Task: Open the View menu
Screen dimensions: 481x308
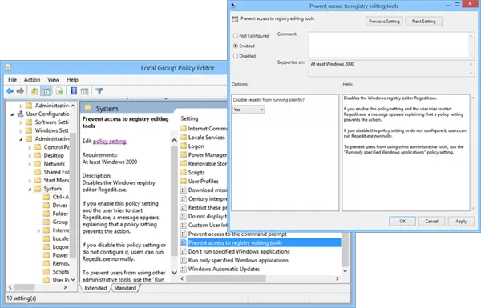Action: [x=53, y=80]
